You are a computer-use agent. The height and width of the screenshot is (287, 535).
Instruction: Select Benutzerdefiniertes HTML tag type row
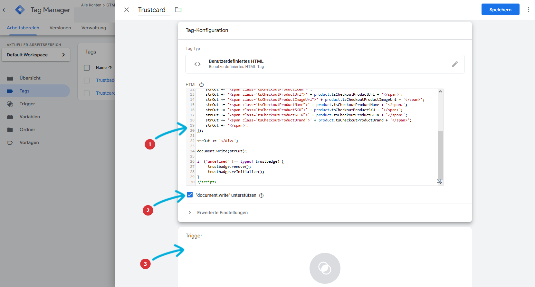click(x=325, y=64)
